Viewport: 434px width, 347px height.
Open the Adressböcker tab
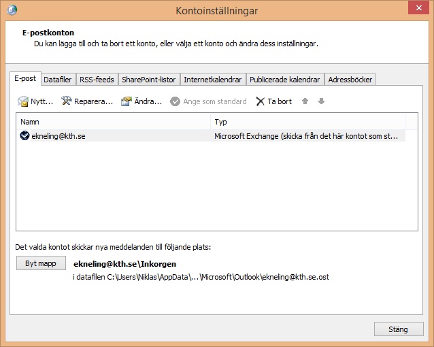(x=350, y=80)
